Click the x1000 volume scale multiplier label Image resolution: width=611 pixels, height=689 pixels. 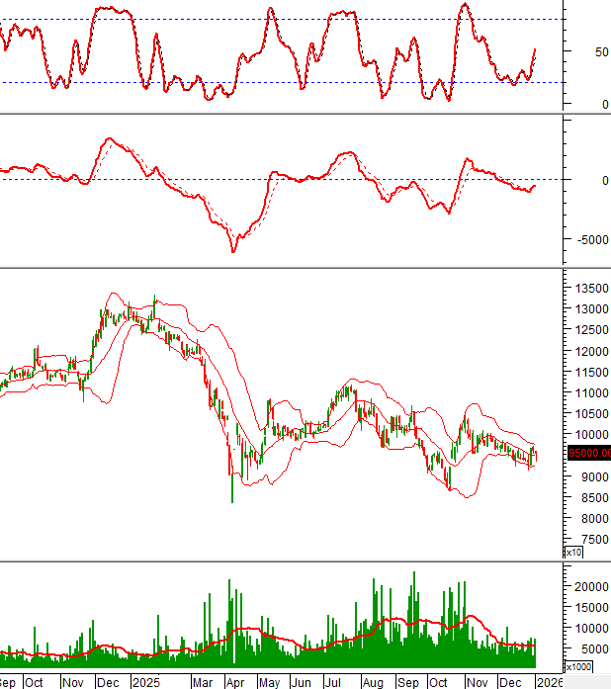tap(576, 666)
